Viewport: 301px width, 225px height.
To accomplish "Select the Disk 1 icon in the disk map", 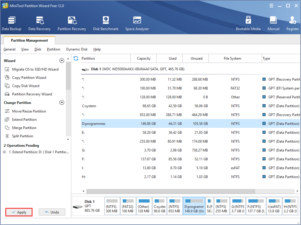I will [x=78, y=207].
